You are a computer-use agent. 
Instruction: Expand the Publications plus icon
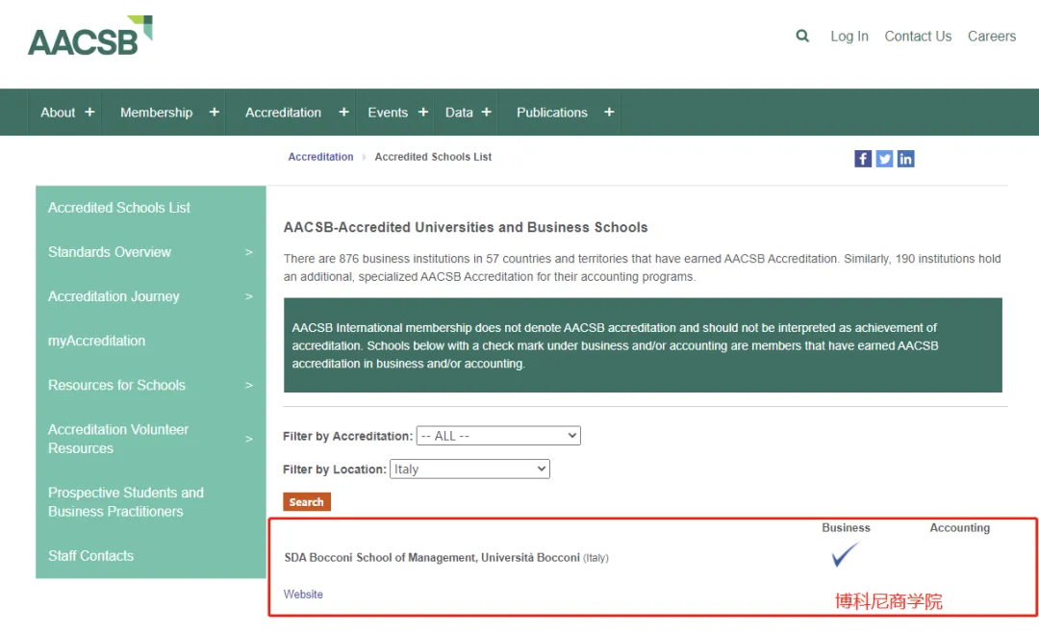coord(609,113)
